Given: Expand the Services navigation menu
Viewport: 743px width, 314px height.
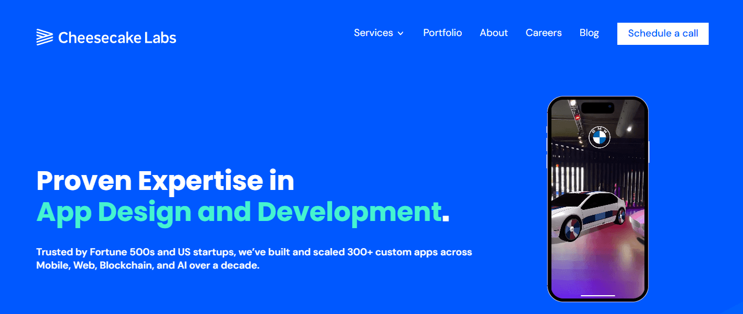Looking at the screenshot, I should (x=379, y=33).
